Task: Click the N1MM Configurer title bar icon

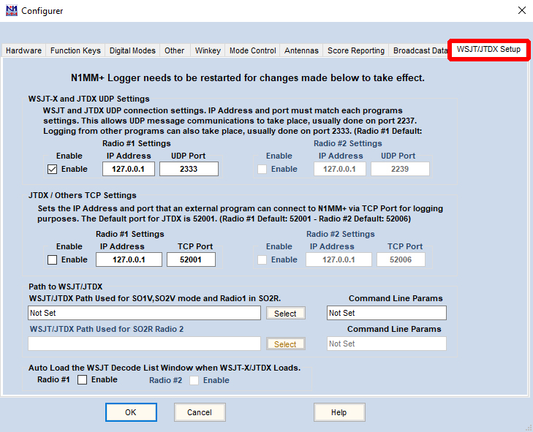Action: (x=12, y=10)
